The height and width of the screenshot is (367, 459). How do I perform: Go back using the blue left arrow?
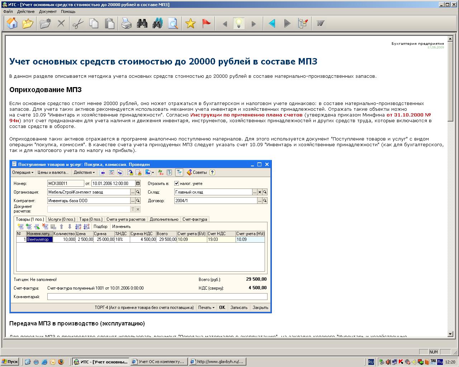[x=272, y=24]
